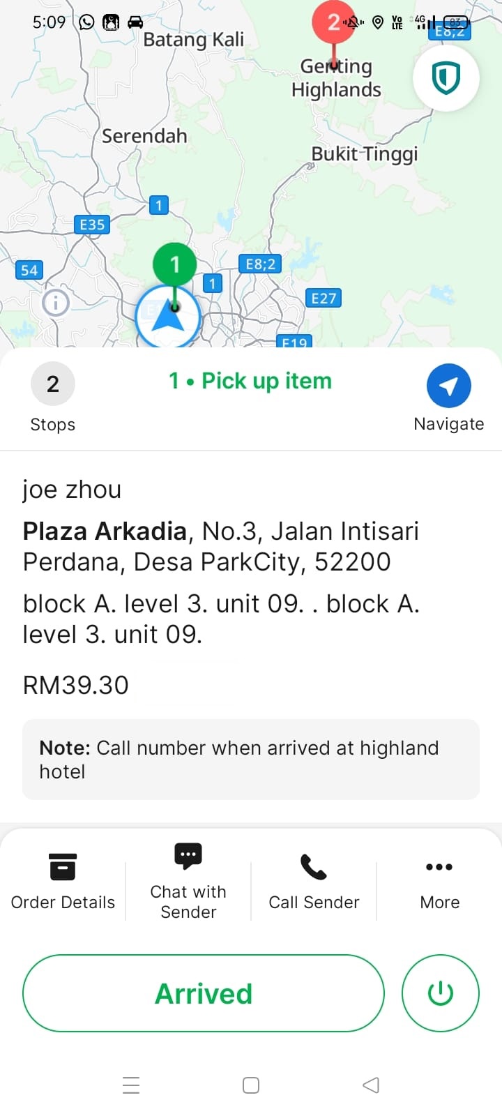Tap the 'Pick up item' header

click(x=250, y=381)
